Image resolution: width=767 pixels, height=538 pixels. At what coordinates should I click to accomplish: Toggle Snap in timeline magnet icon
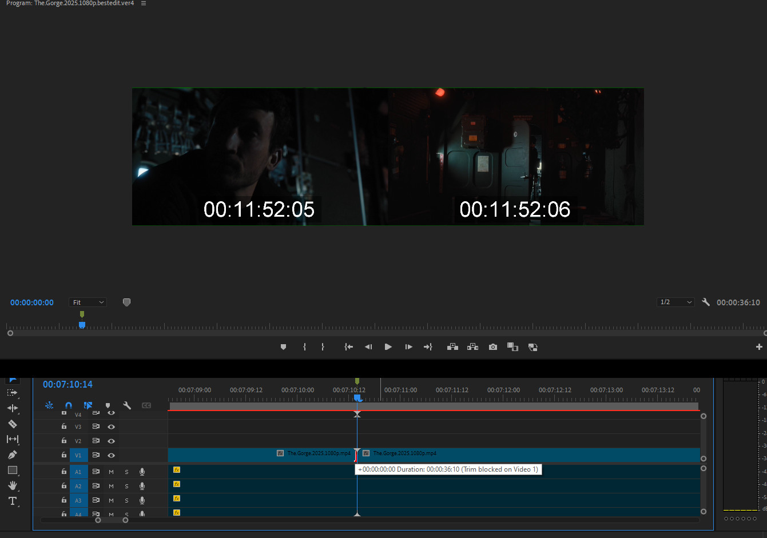[x=69, y=405]
